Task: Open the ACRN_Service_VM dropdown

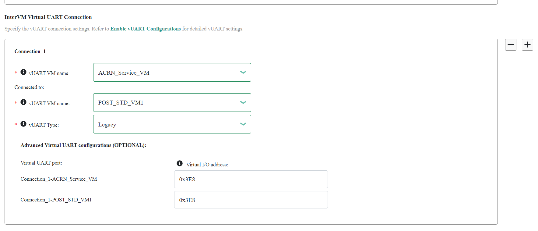Action: click(x=172, y=73)
